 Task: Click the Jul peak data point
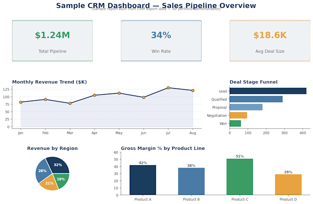(168, 88)
